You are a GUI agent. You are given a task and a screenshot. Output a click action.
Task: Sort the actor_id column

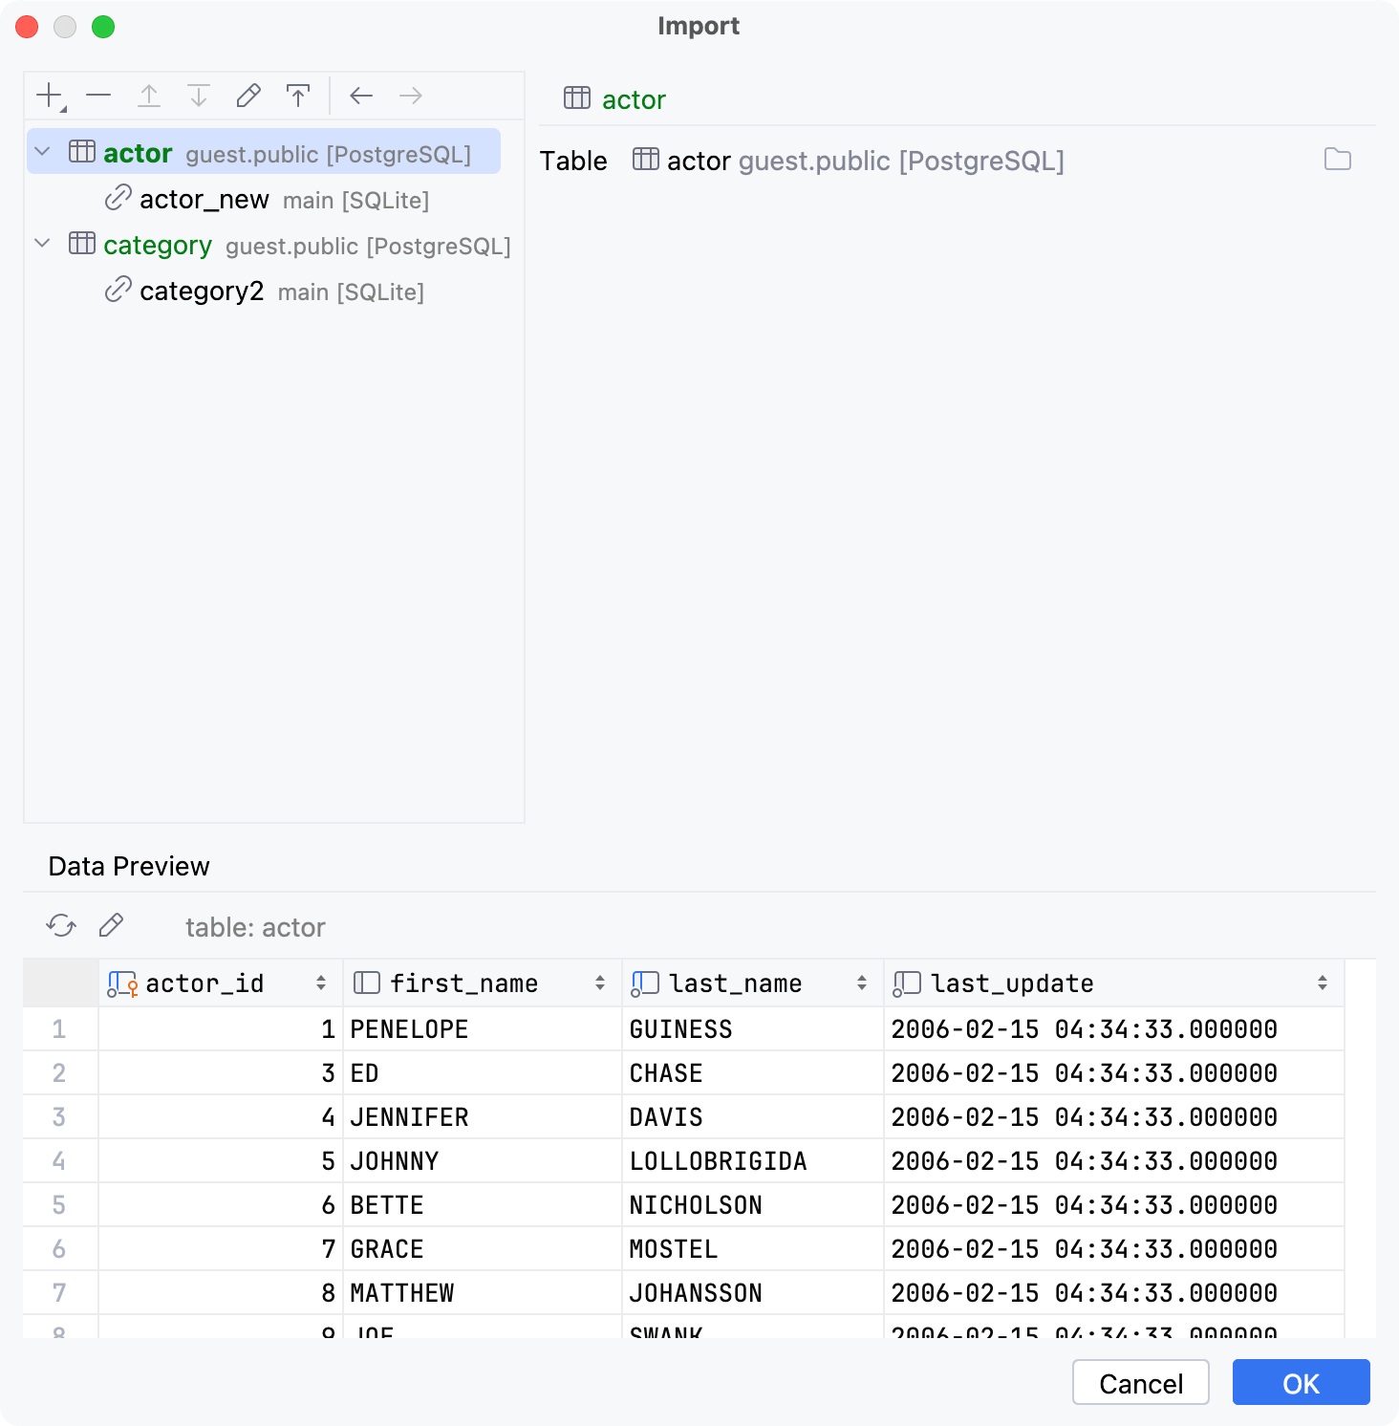(x=319, y=983)
